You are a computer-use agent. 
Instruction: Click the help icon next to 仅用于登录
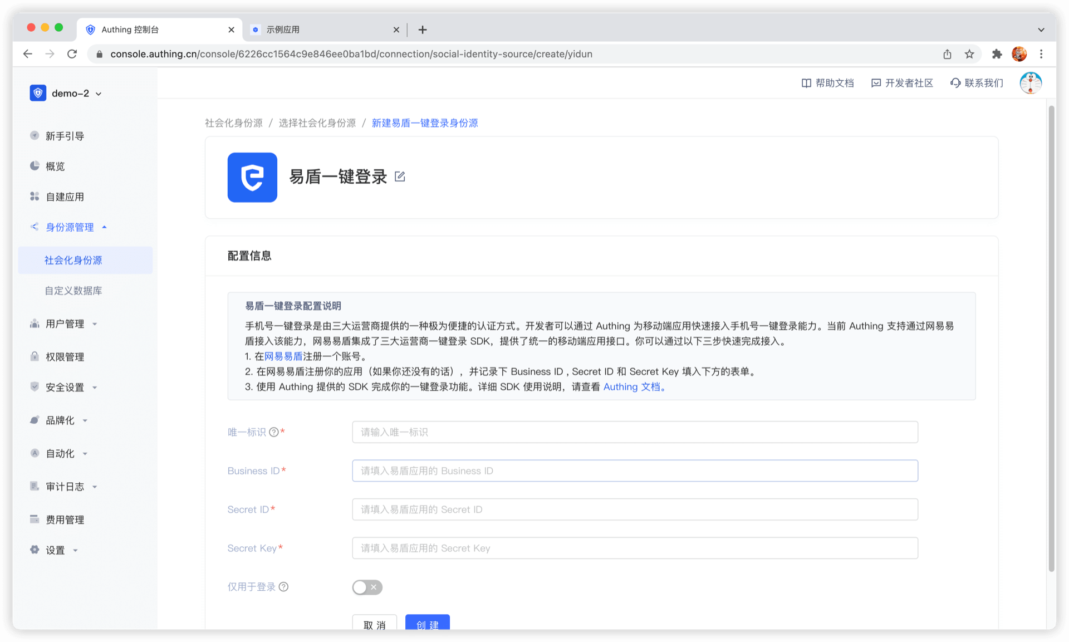pos(283,587)
